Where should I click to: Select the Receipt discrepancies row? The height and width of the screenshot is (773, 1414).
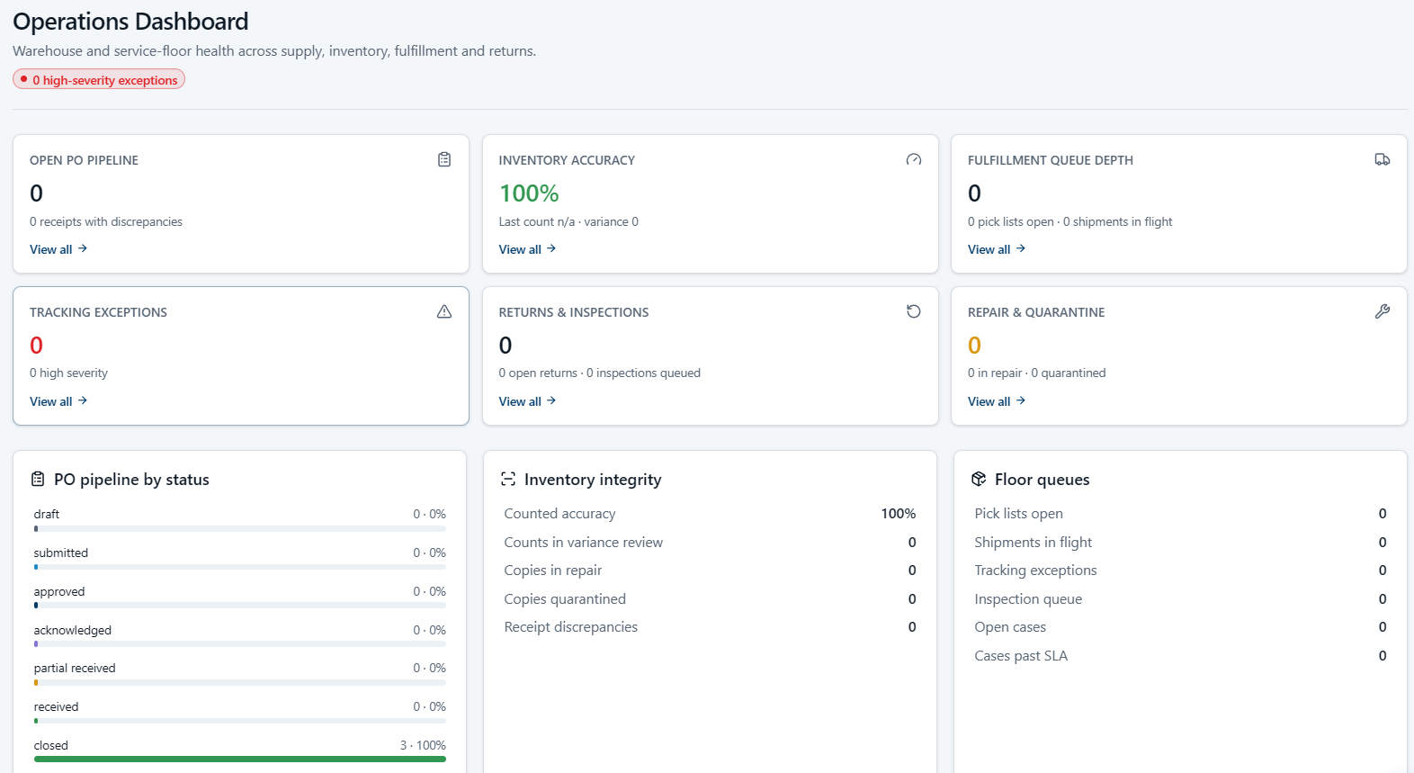tap(710, 627)
